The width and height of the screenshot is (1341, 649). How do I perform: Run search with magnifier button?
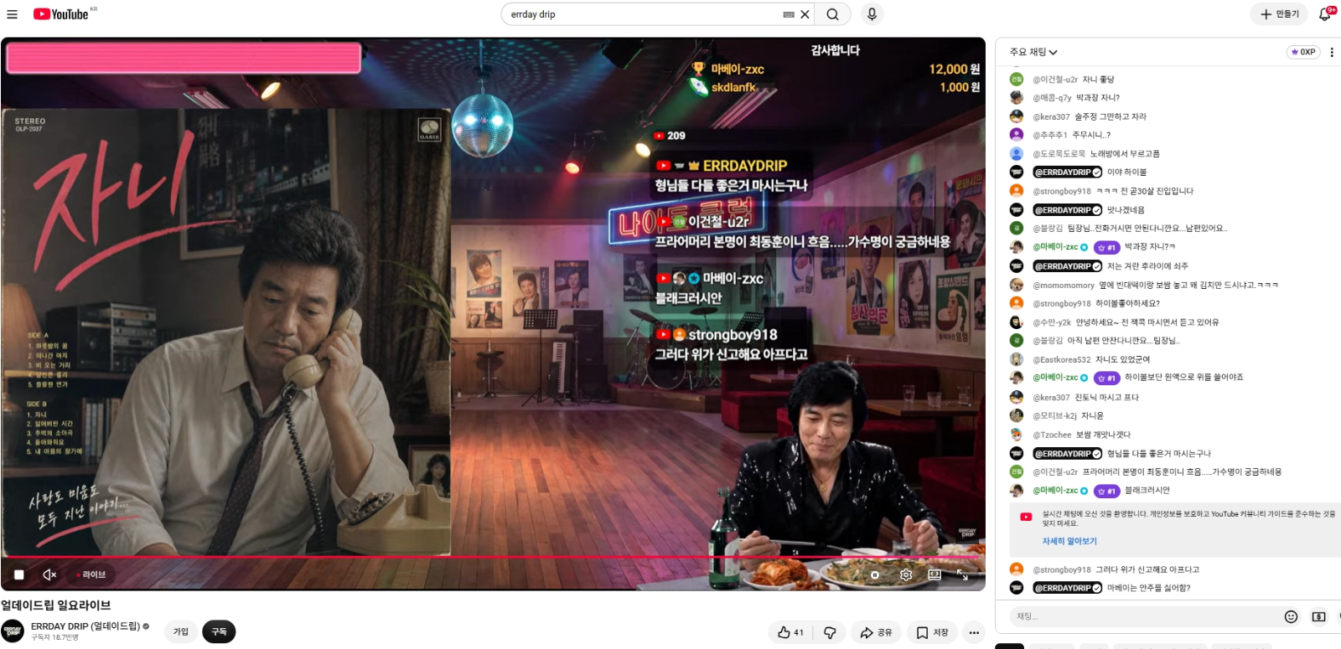pos(832,14)
